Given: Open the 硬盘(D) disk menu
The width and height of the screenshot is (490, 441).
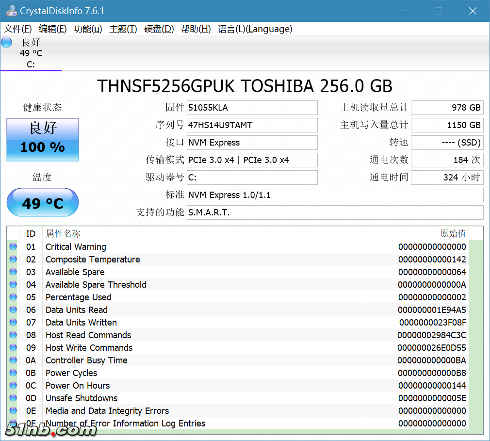Looking at the screenshot, I should (159, 29).
